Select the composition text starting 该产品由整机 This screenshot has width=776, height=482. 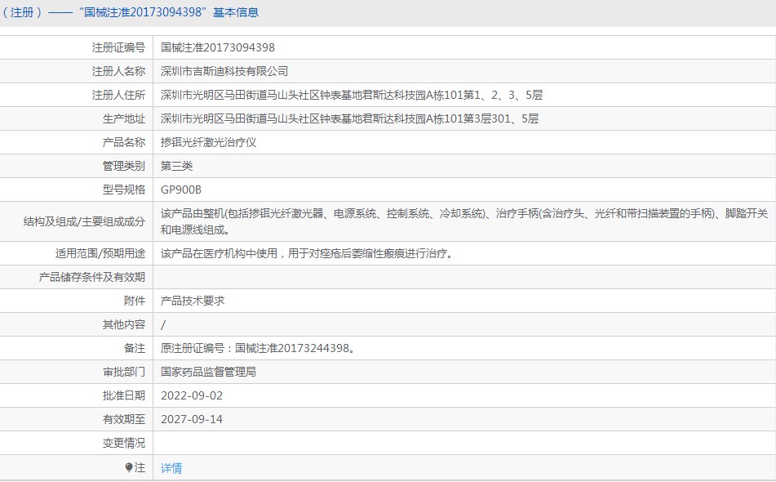pos(464,221)
